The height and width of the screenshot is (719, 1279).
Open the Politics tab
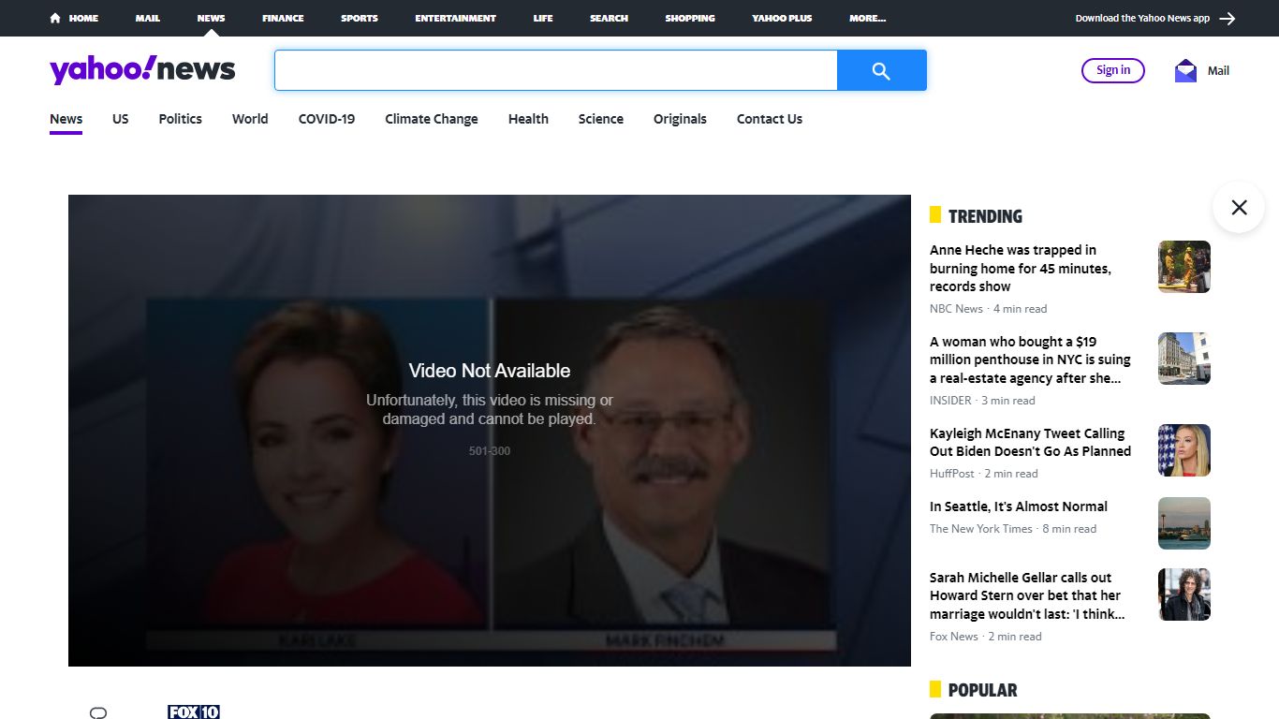pyautogui.click(x=180, y=119)
